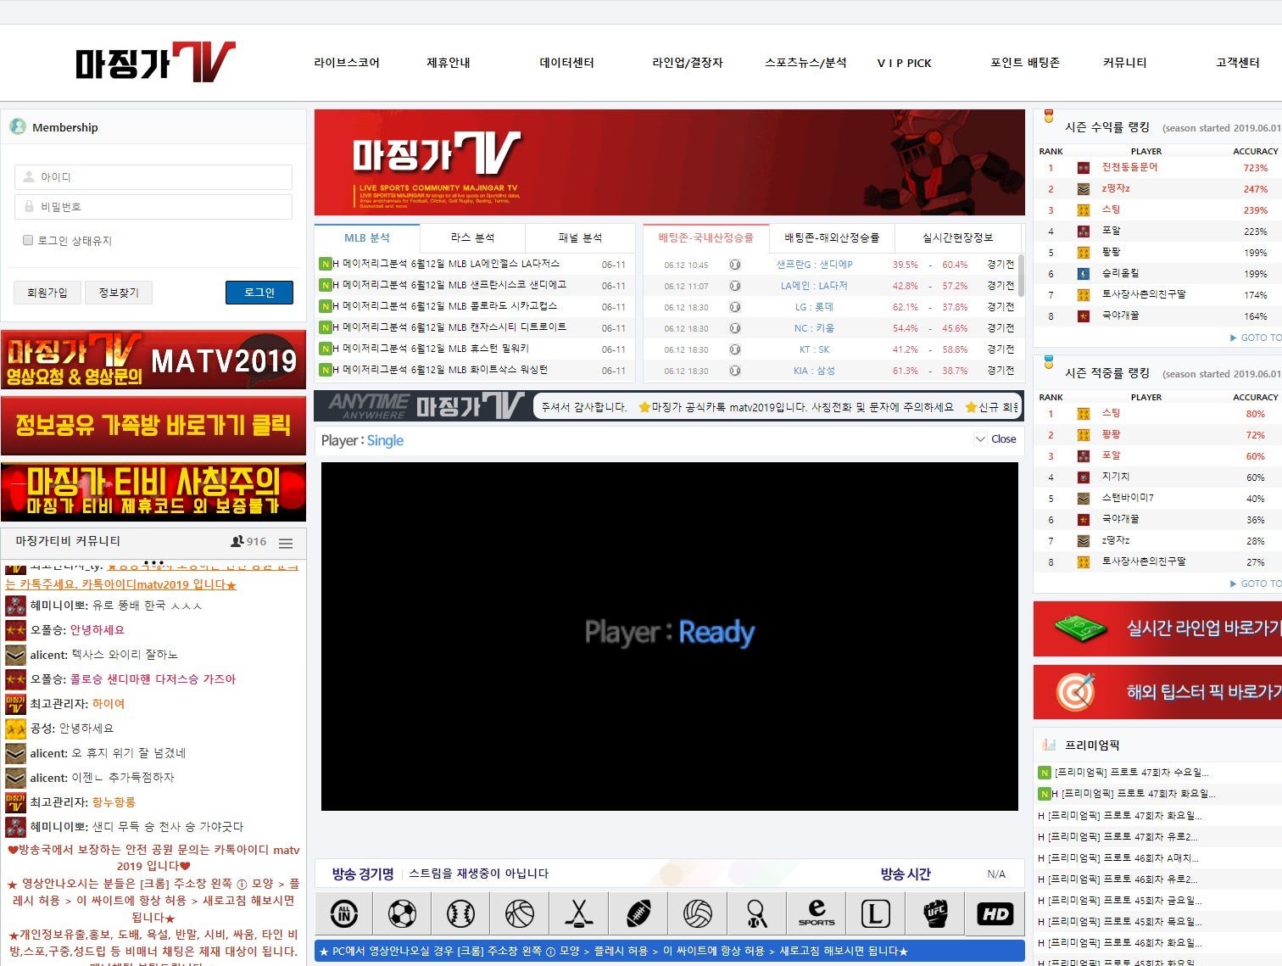Select the volleyball filter icon
This screenshot has width=1282, height=966.
(x=698, y=913)
